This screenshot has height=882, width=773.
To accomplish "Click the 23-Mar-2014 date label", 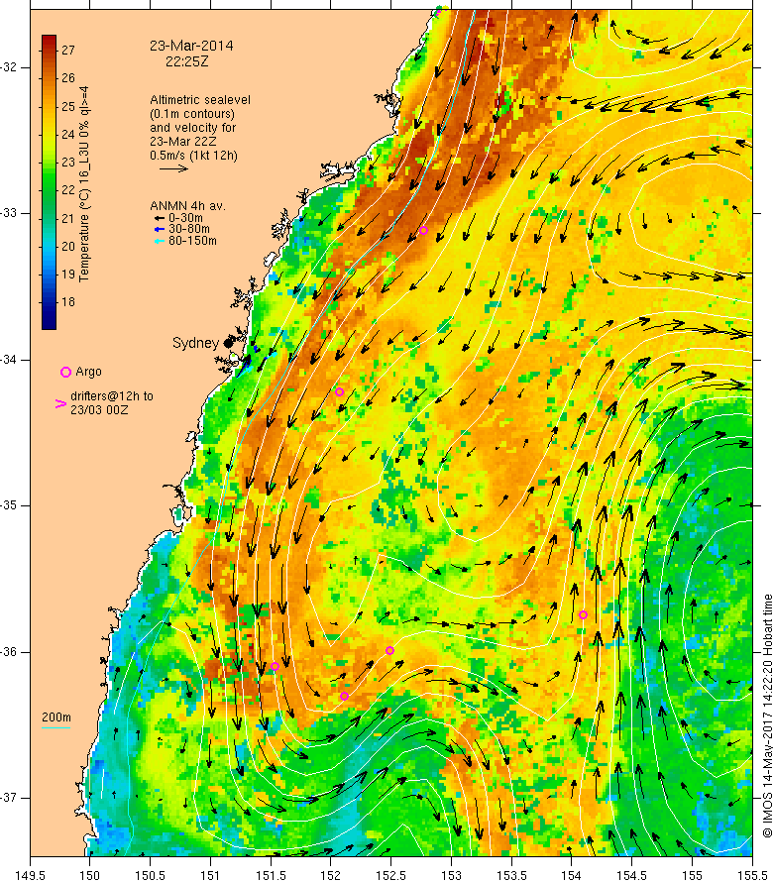I will 191,47.
